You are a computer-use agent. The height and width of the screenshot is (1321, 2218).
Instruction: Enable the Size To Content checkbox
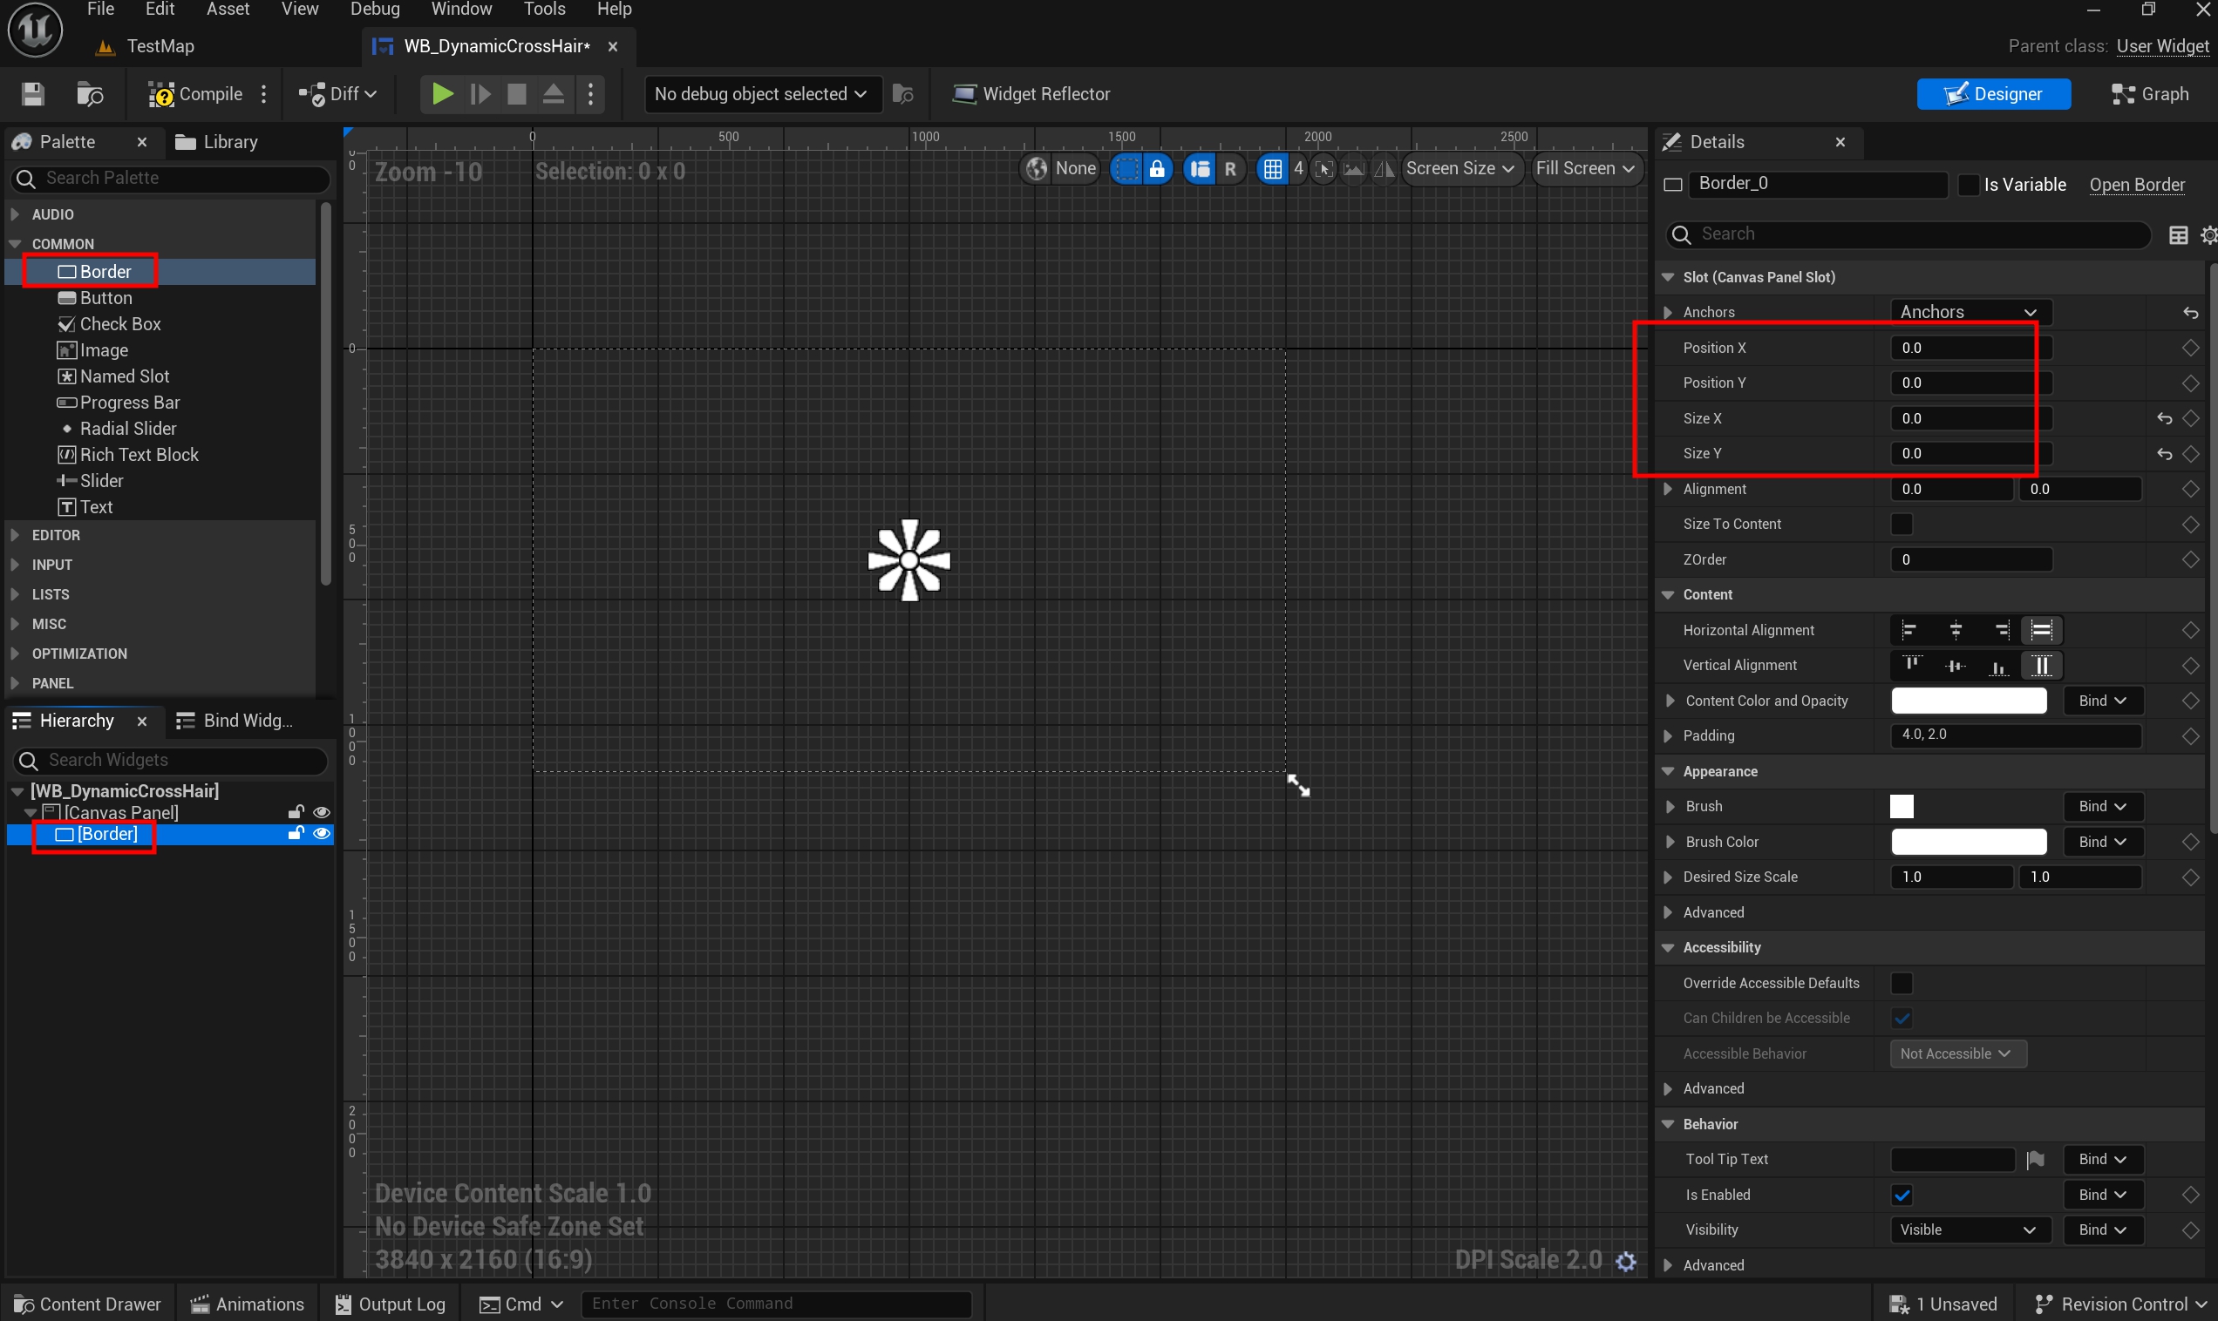tap(1901, 525)
